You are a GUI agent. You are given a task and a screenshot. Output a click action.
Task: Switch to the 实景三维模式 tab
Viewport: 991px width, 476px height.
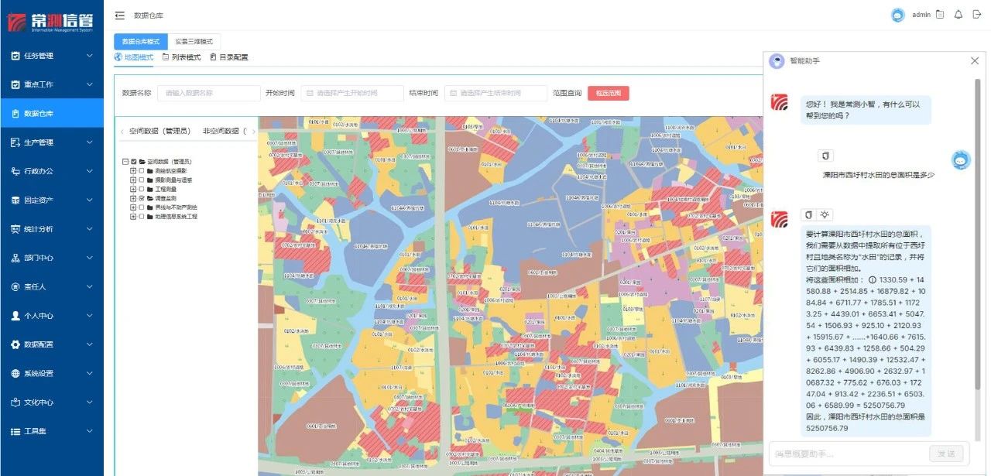[x=194, y=41]
